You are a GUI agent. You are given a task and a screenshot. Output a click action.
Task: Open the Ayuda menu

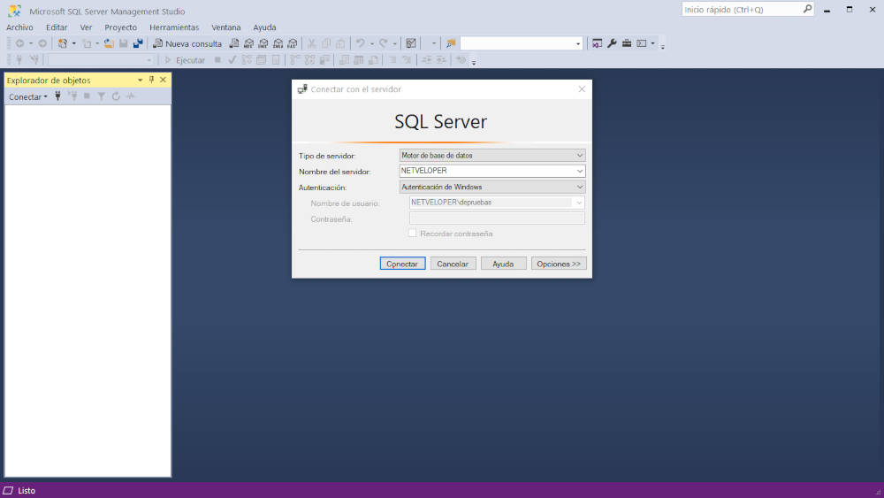tap(264, 27)
